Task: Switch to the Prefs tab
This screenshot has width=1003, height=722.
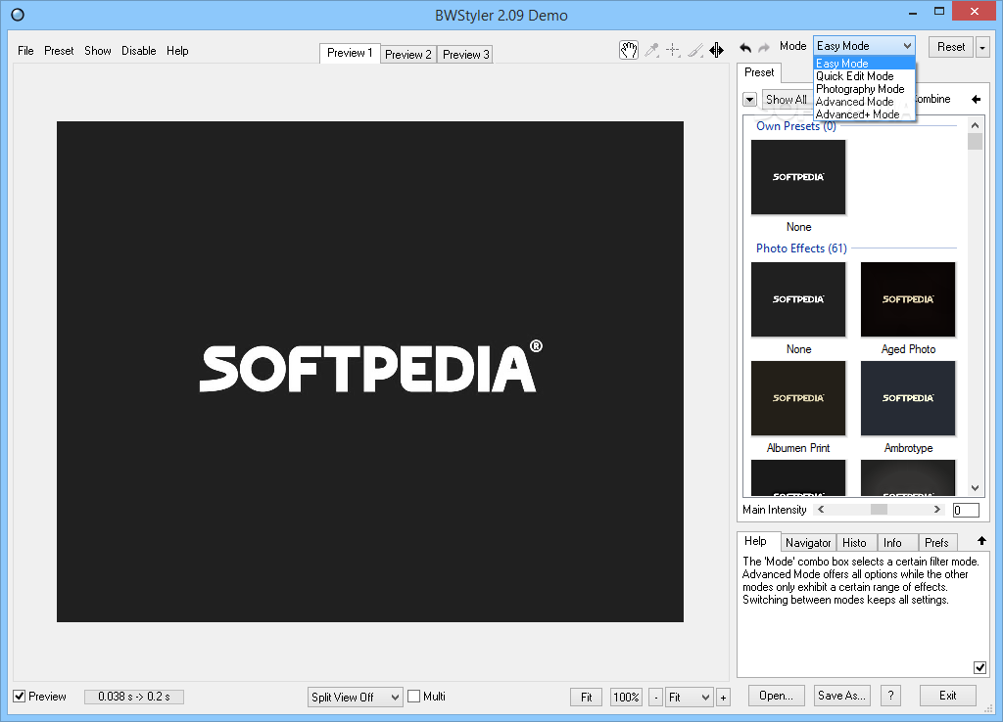Action: (936, 542)
